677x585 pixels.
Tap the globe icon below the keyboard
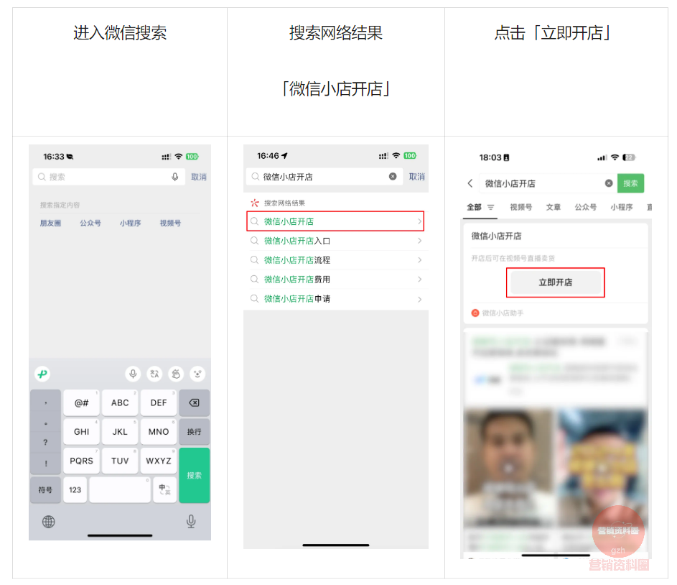47,522
